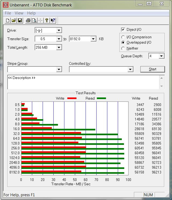
Task: Click the Save floppy disk icon
Action: click(20, 20)
